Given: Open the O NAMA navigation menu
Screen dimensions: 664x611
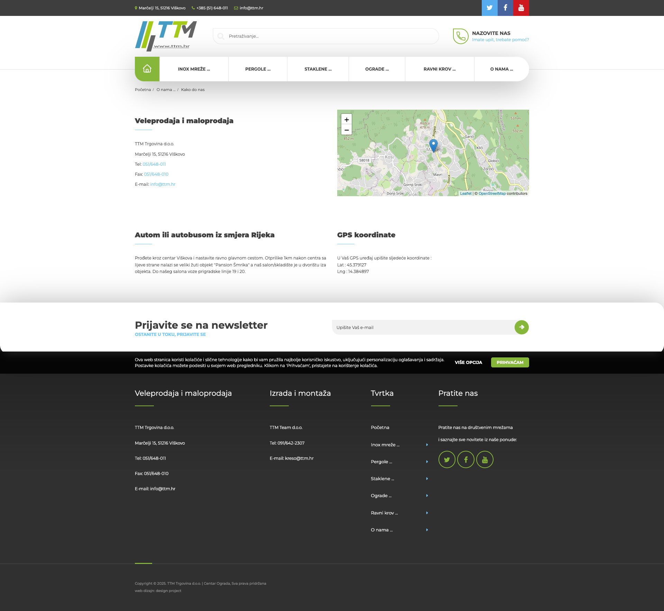Looking at the screenshot, I should click(x=501, y=69).
